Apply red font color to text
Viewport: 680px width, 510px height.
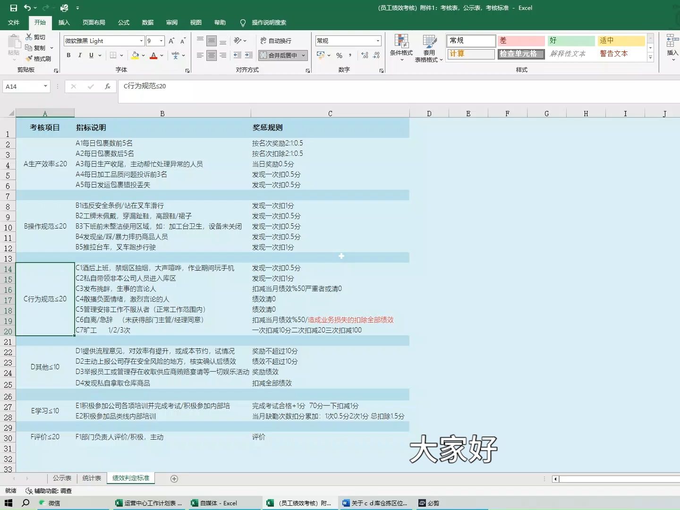click(x=153, y=55)
